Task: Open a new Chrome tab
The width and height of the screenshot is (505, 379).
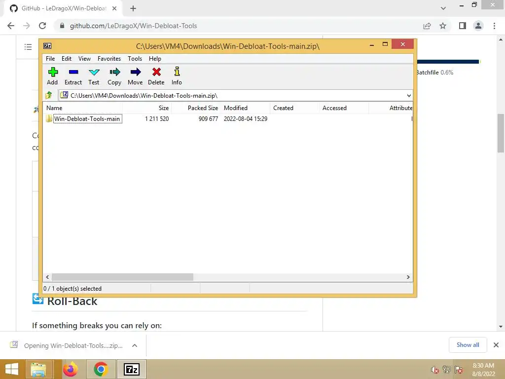Action: coord(133,9)
